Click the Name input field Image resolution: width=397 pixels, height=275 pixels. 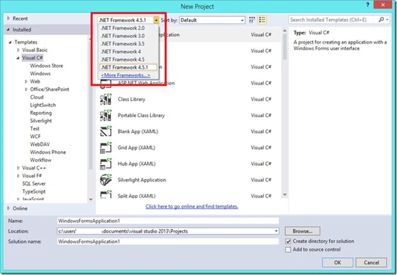click(x=168, y=221)
